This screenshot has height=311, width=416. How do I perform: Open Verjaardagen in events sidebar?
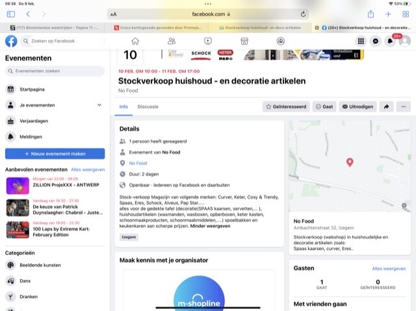(55, 121)
